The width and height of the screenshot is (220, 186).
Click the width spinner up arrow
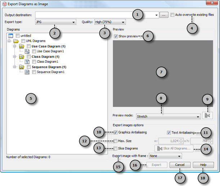(x=181, y=140)
